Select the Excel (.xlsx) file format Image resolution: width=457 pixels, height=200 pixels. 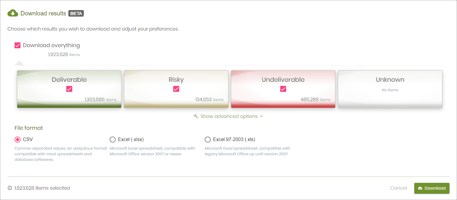(113, 139)
